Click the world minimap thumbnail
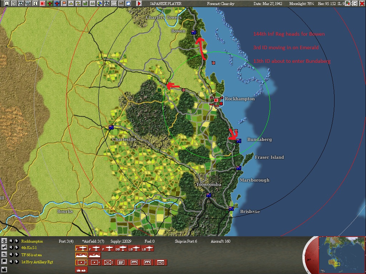 (342, 255)
